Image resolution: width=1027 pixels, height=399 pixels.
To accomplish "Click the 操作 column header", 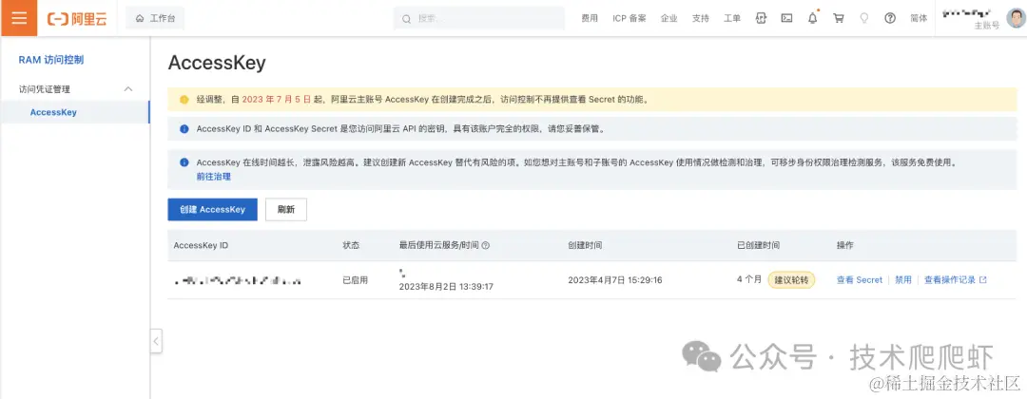I will (845, 245).
